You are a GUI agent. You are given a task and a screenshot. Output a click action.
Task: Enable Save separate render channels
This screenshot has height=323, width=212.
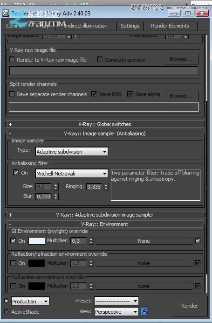(x=12, y=94)
